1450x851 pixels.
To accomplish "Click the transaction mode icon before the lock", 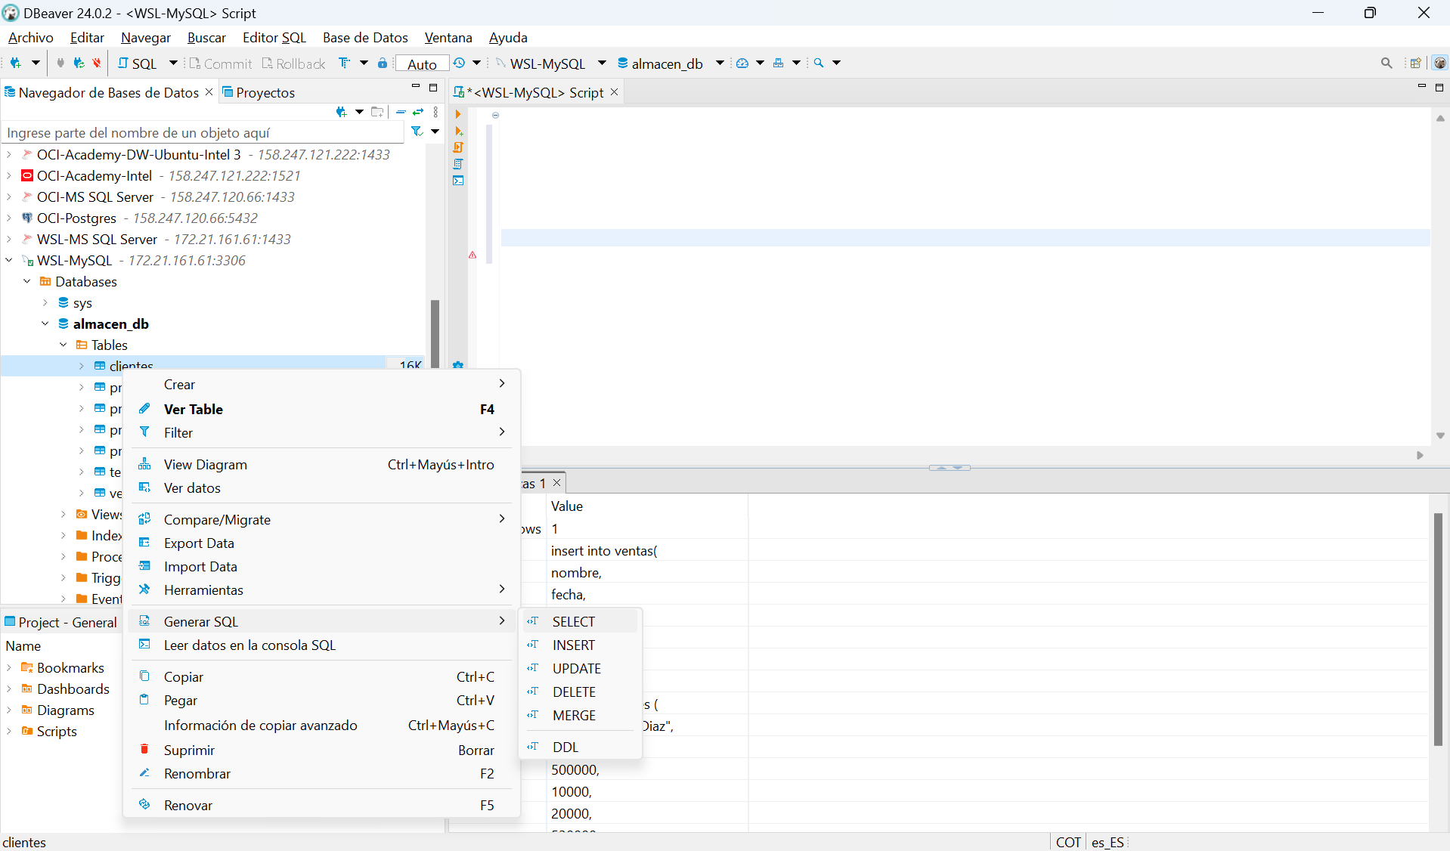I will [x=345, y=63].
